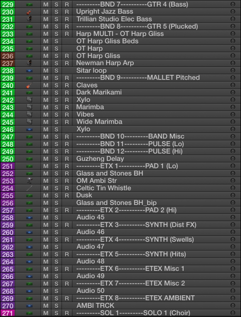Solo the Guzheng Delay track
The height and width of the screenshot is (317, 241).
click(56, 159)
